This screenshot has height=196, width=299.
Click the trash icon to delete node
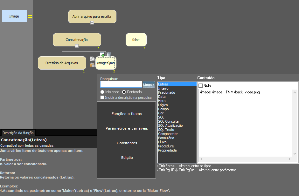click(x=109, y=54)
